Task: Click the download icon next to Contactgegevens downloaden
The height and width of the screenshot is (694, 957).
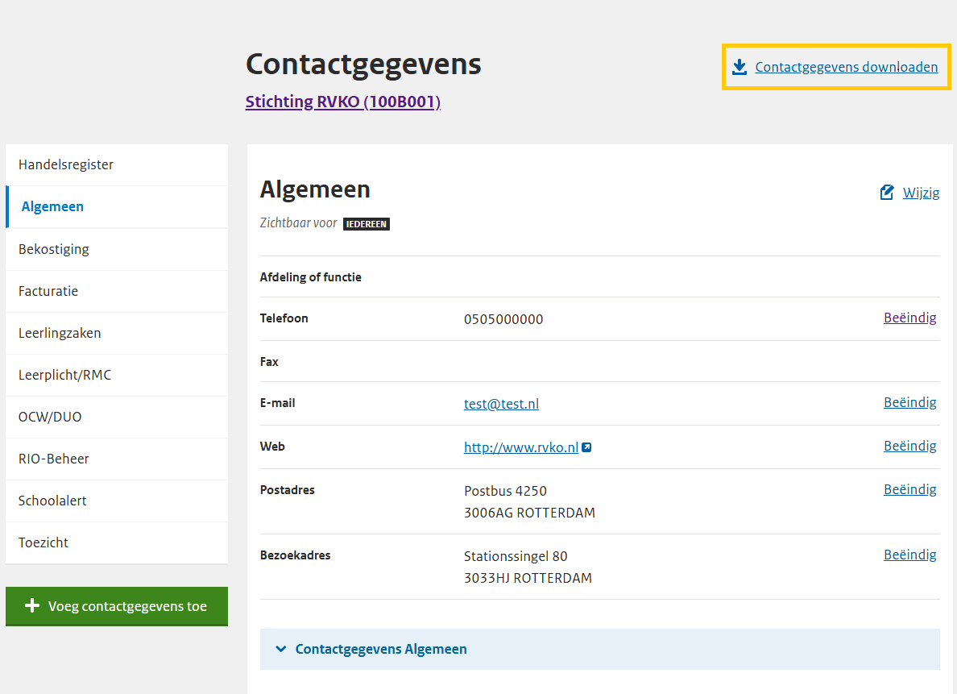Action: [x=739, y=67]
